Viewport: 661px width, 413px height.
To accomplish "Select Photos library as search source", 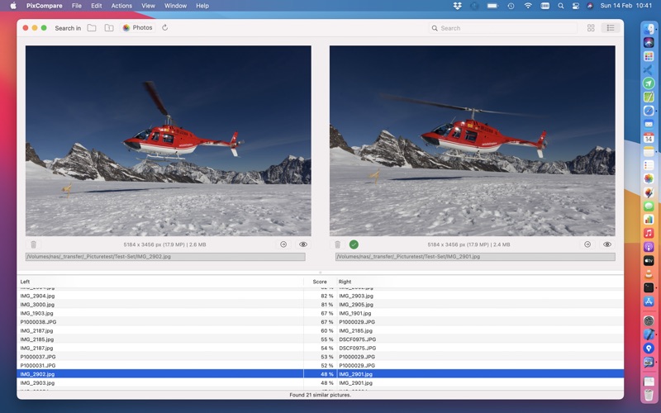I will pyautogui.click(x=137, y=28).
